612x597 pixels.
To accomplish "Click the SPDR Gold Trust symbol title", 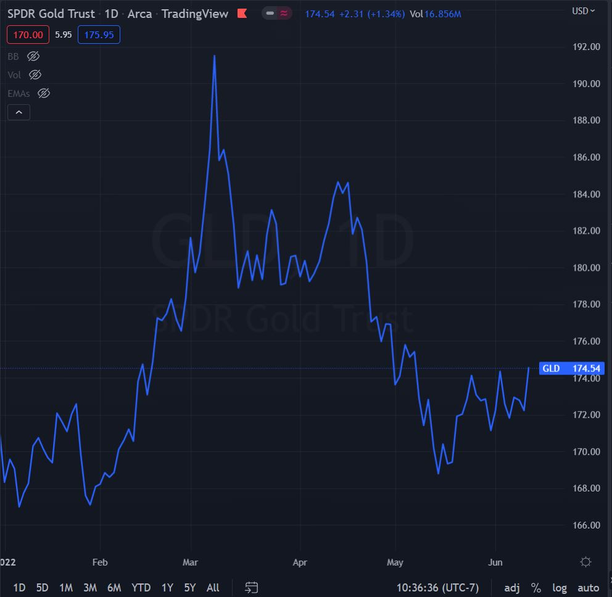I will (51, 14).
